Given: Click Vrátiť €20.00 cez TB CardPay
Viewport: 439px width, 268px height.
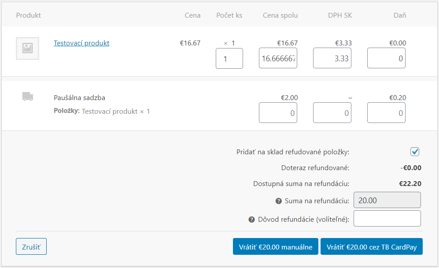Looking at the screenshot, I should coord(372,246).
